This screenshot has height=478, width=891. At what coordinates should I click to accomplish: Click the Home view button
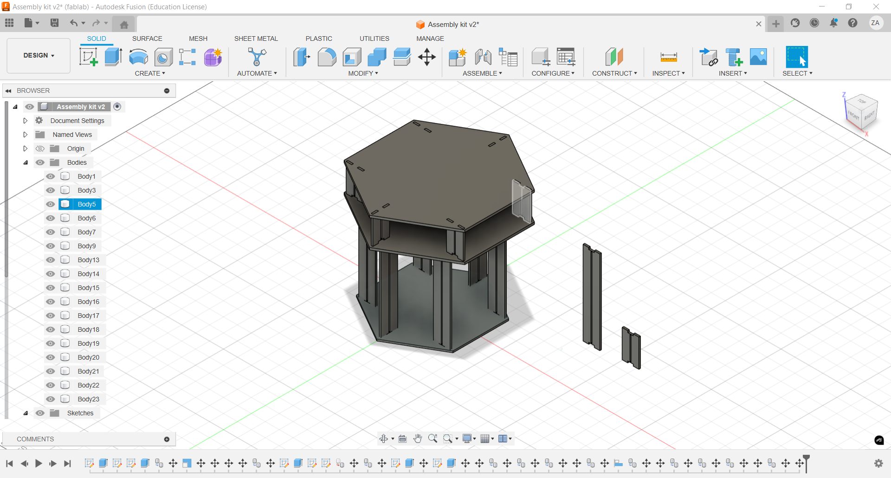click(124, 25)
